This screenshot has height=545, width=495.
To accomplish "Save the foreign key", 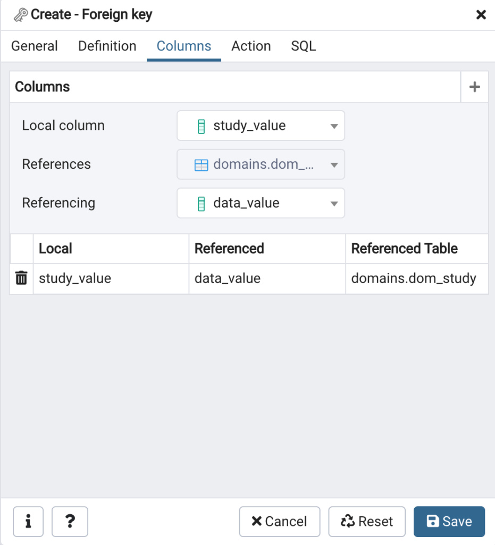I will tap(449, 521).
